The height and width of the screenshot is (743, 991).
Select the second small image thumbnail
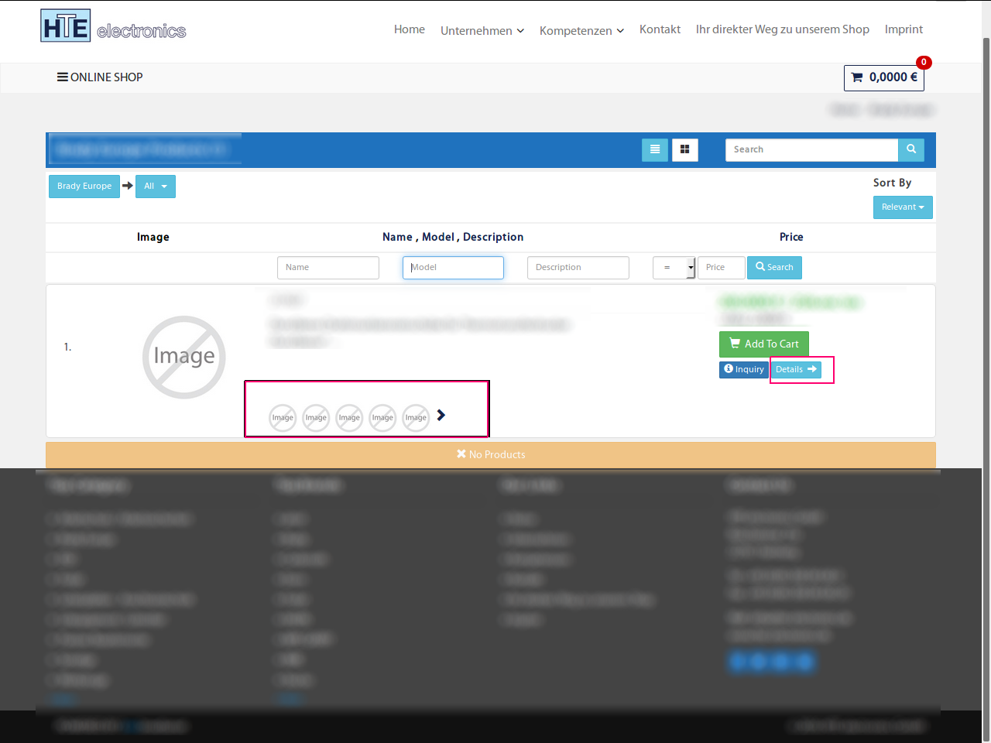click(x=316, y=418)
